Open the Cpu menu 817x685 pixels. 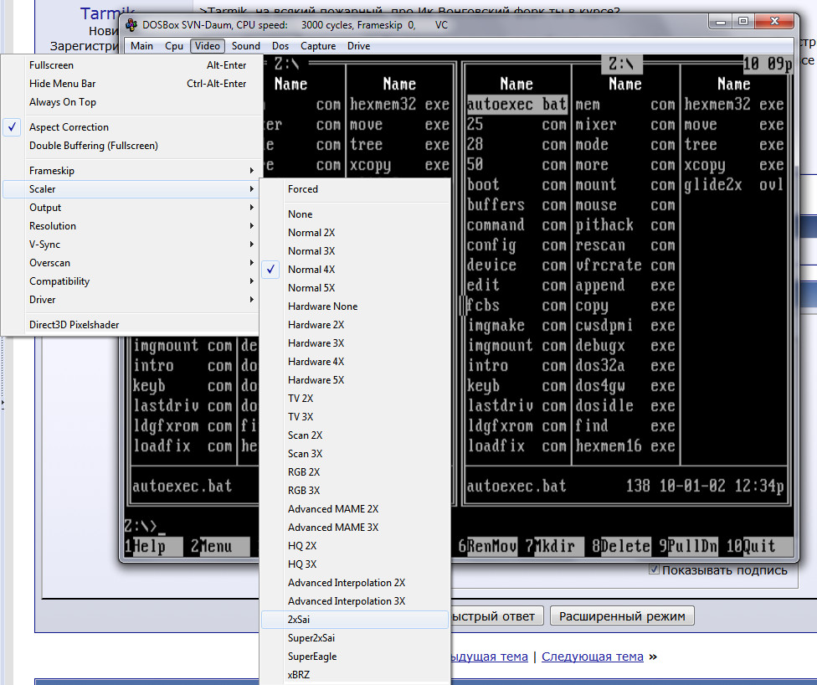(174, 46)
